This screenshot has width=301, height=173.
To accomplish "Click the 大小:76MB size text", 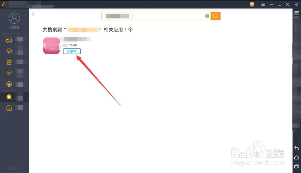I will [70, 45].
